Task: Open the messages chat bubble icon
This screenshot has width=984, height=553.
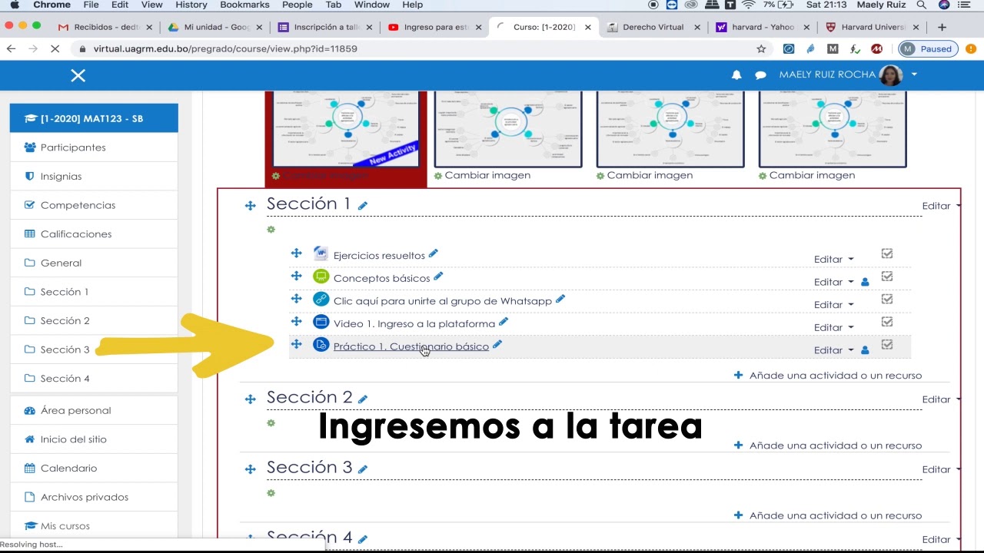Action: (760, 75)
